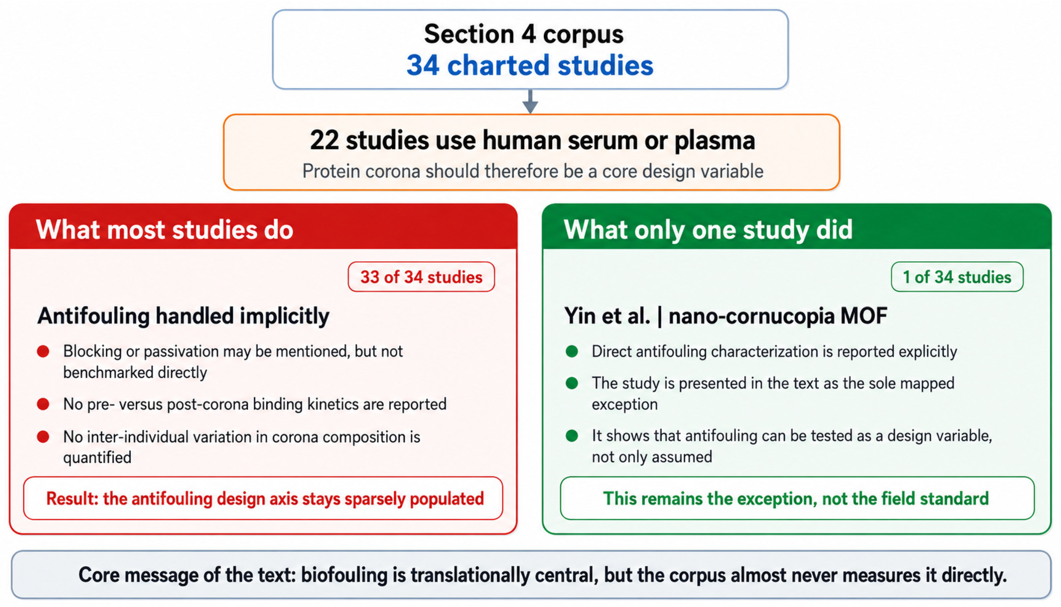The height and width of the screenshot is (607, 1061).
Task: Click the 'What most studies do' header
Action: pyautogui.click(x=263, y=227)
